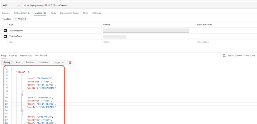Viewport: 257px width, 124px height.
Task: Select the response Body tab
Action: tap(4, 56)
